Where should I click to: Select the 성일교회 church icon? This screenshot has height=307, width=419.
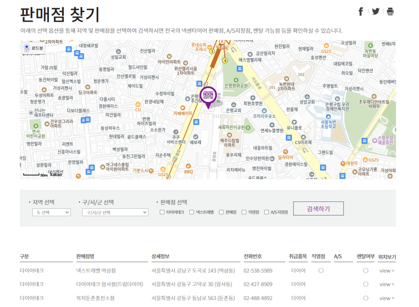(118, 52)
